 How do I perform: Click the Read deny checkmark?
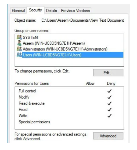pyautogui.click(x=110, y=110)
